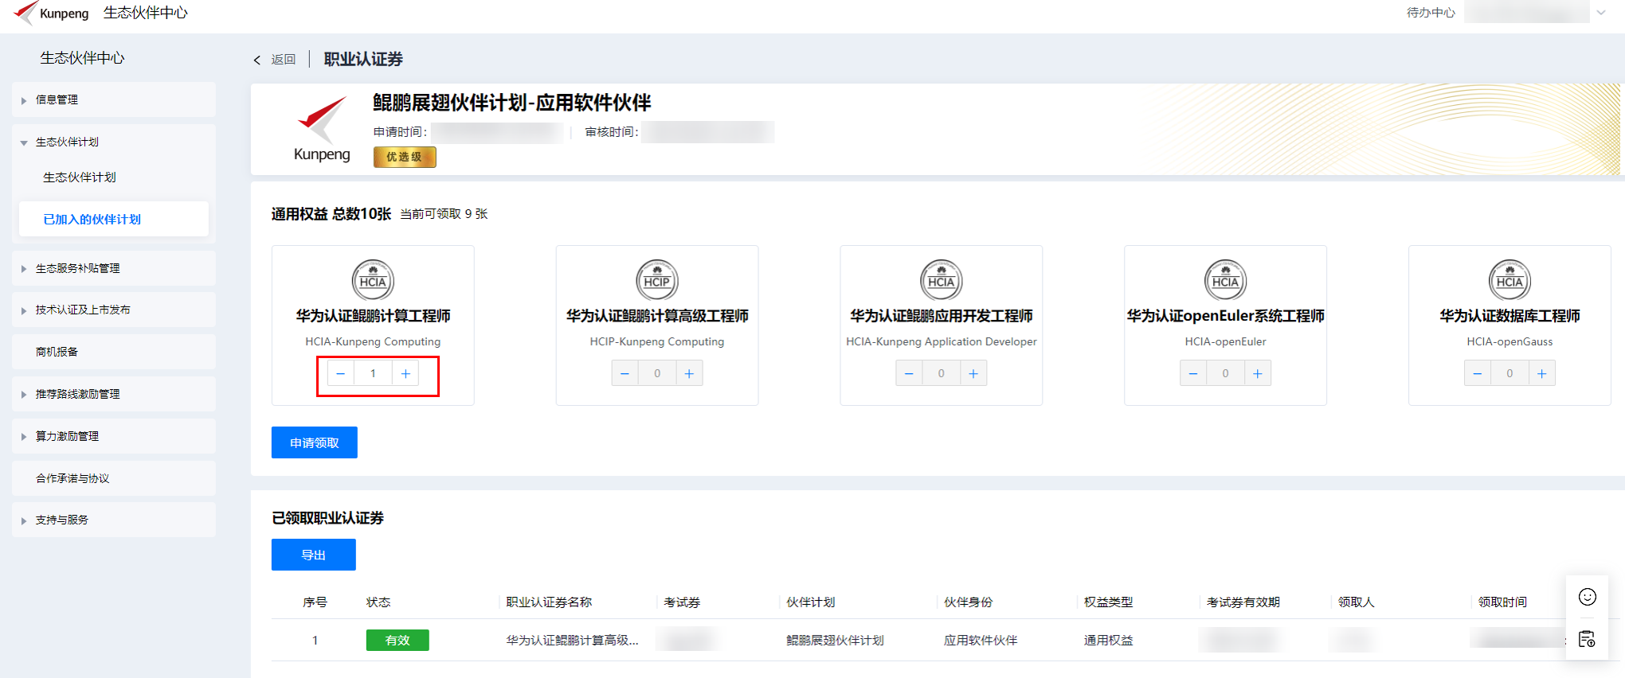Increase HCIP-Kunpeng Computing quantity with plus
The width and height of the screenshot is (1625, 678).
689,373
